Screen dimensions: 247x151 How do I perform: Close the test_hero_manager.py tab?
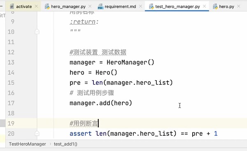click(205, 6)
